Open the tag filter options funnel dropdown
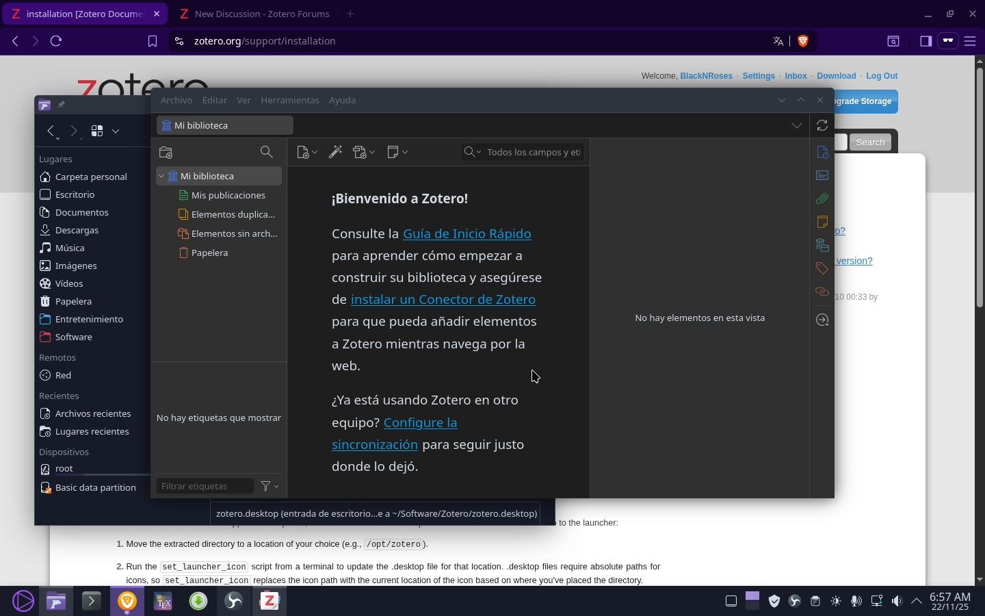 click(x=270, y=486)
